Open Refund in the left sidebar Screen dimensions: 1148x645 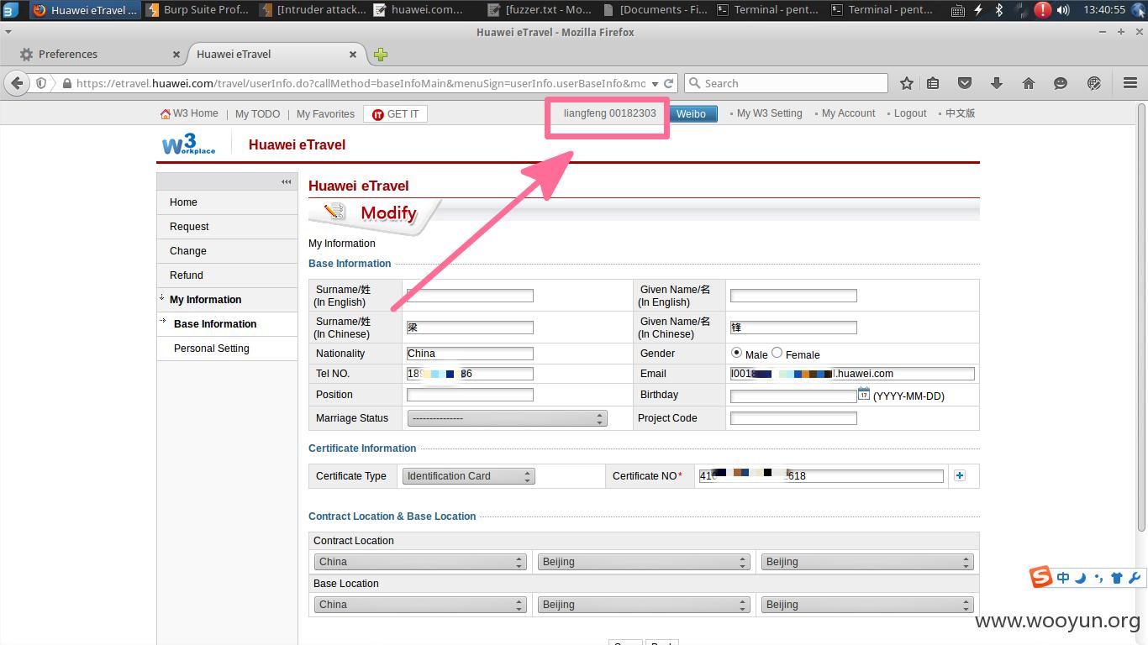click(227, 275)
